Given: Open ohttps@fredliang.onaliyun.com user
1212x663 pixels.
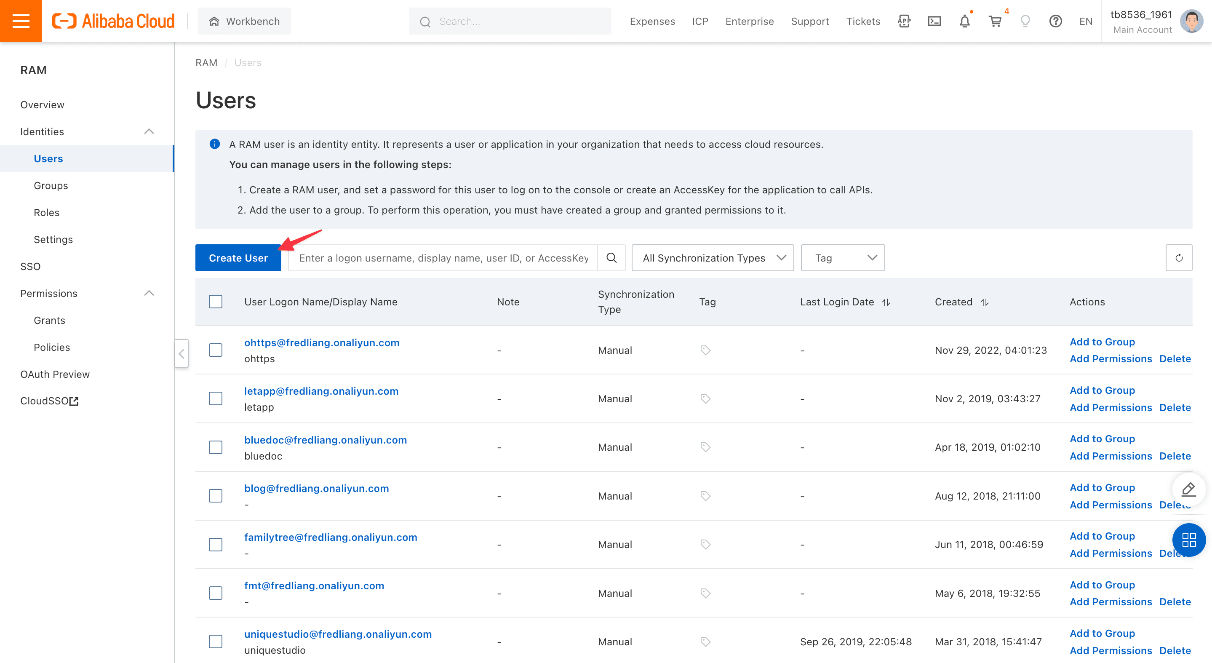Looking at the screenshot, I should click(x=322, y=342).
